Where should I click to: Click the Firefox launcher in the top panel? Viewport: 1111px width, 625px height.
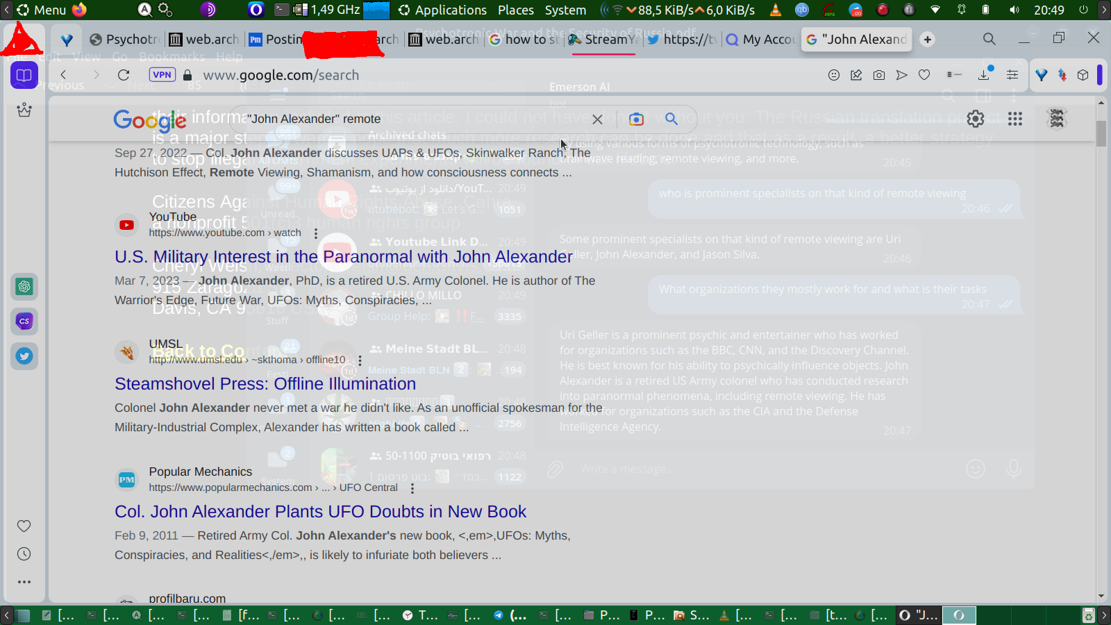pos(79,10)
